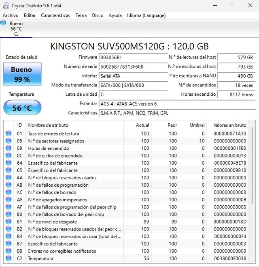Click the ID column header
The image size is (259, 267).
19,125
